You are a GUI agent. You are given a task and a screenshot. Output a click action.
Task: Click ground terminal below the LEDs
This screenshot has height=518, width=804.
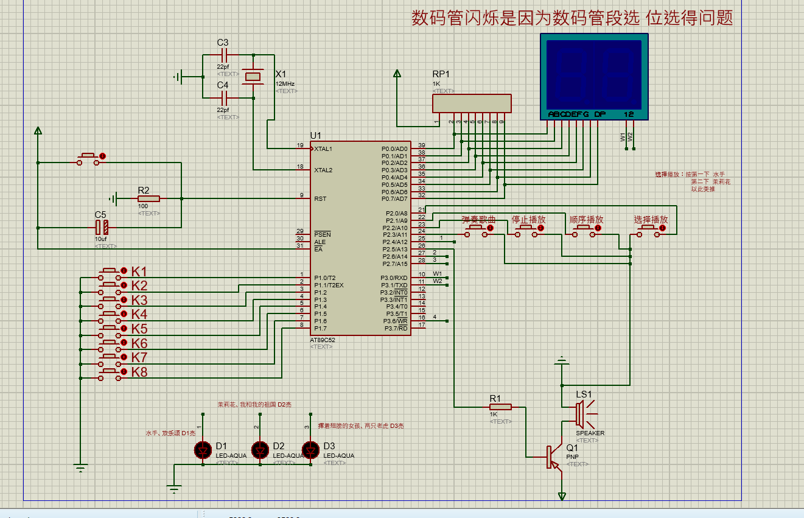(175, 488)
